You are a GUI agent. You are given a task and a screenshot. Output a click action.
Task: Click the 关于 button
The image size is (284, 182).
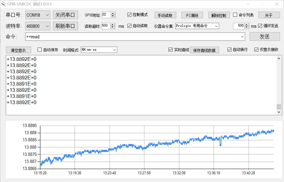(x=269, y=15)
